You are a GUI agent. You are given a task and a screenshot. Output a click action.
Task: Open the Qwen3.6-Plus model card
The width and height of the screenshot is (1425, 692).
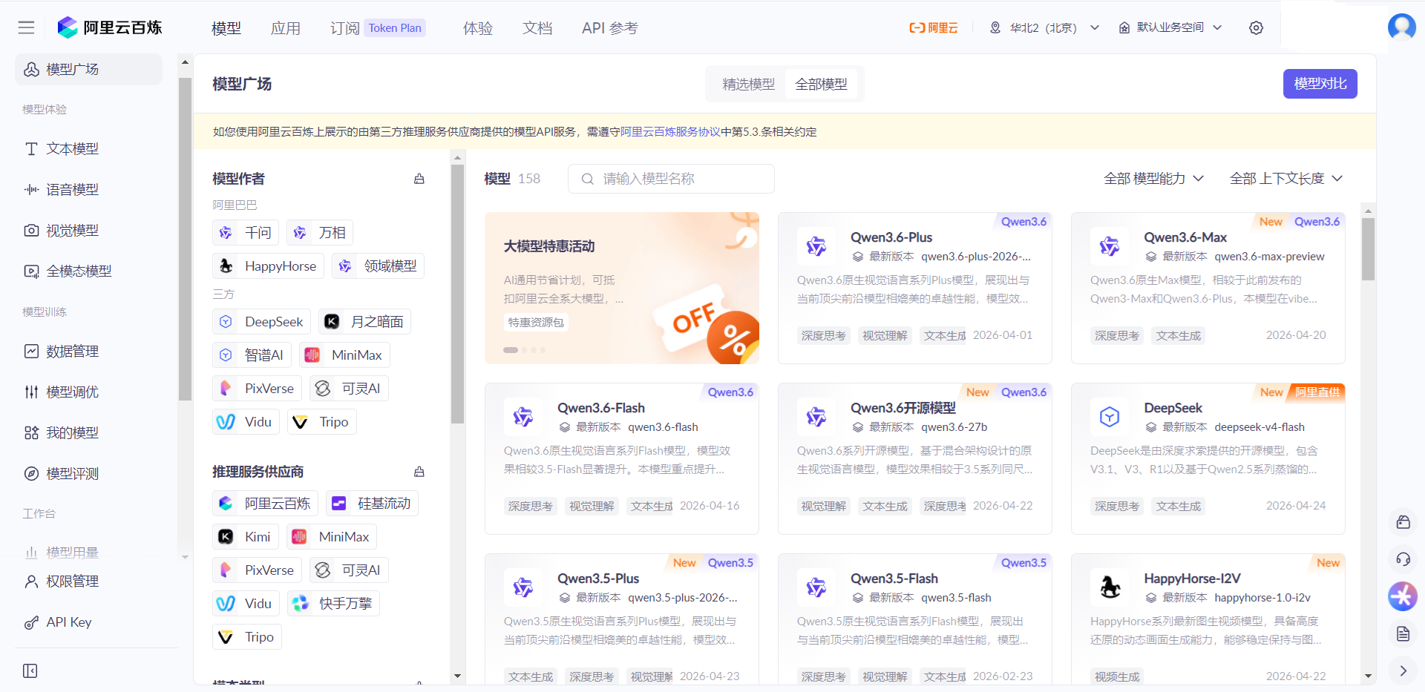914,288
